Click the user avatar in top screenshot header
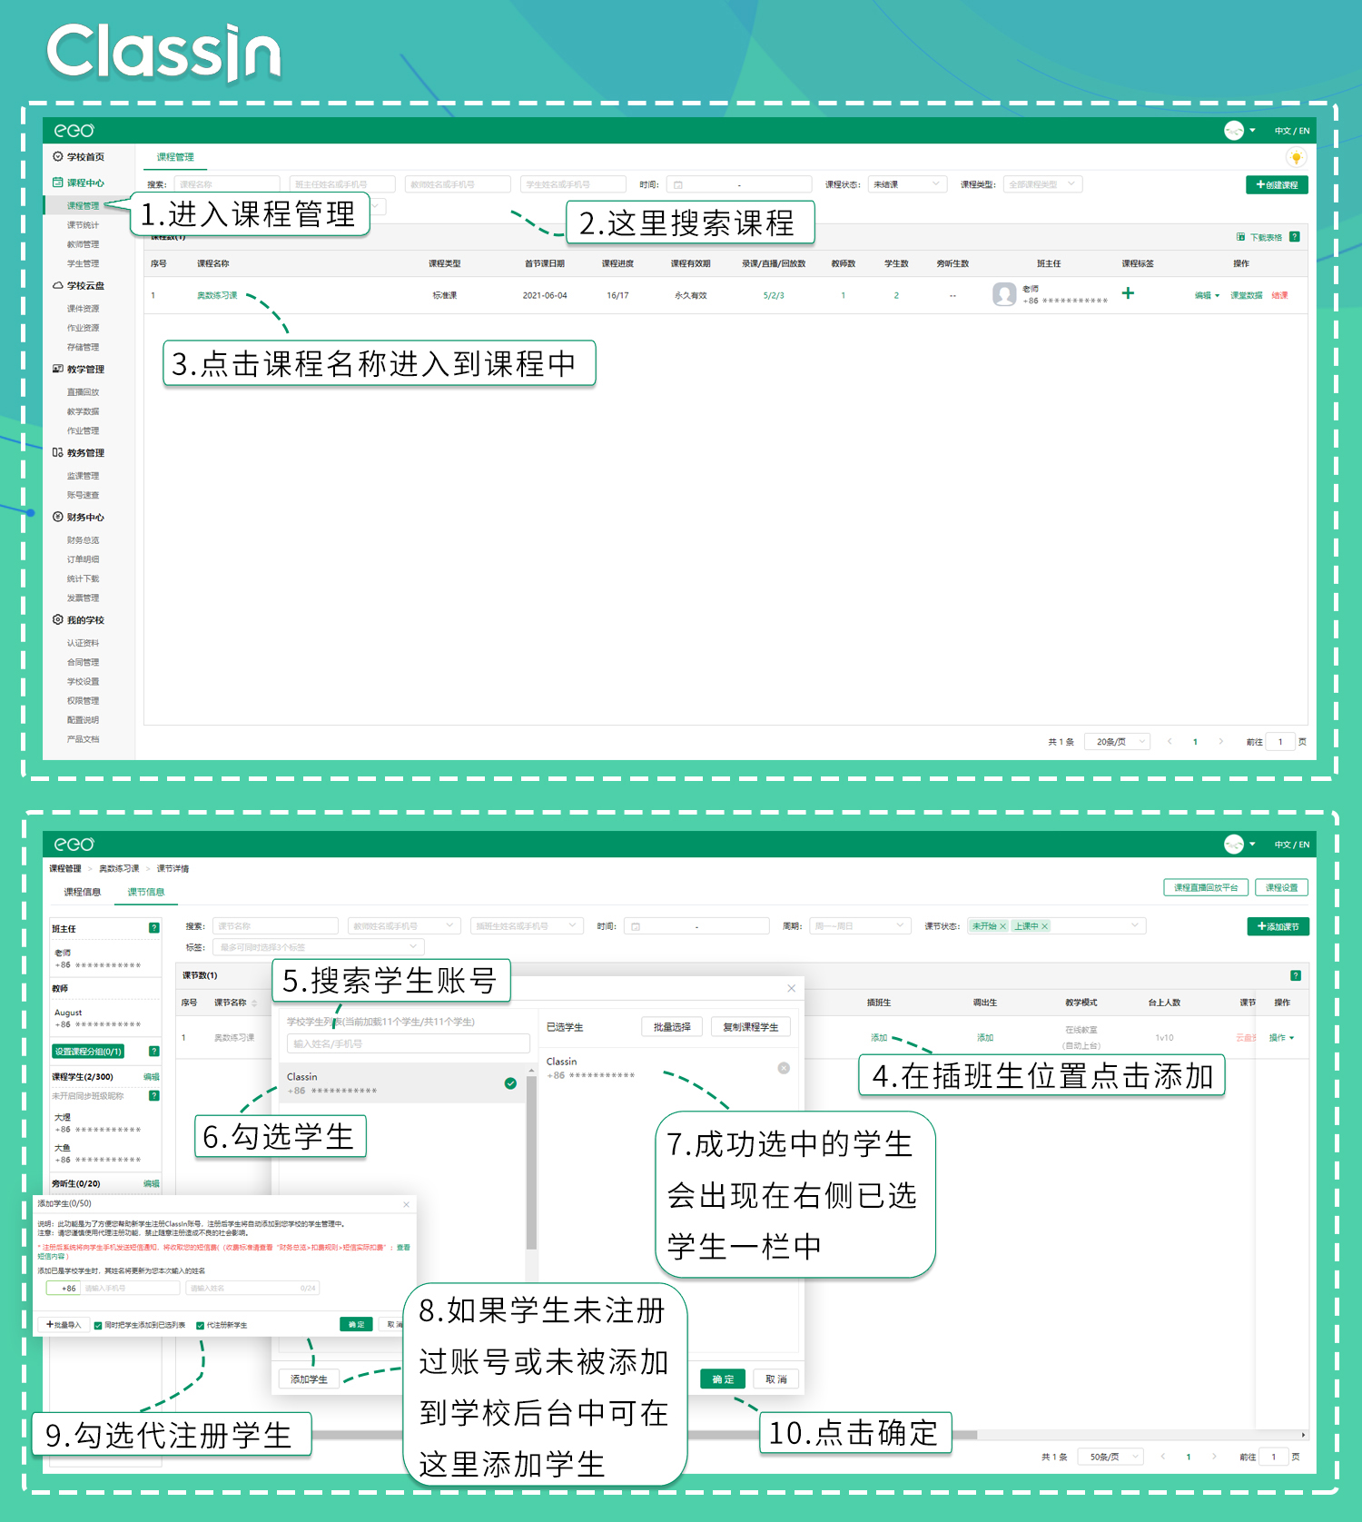 1233,130
